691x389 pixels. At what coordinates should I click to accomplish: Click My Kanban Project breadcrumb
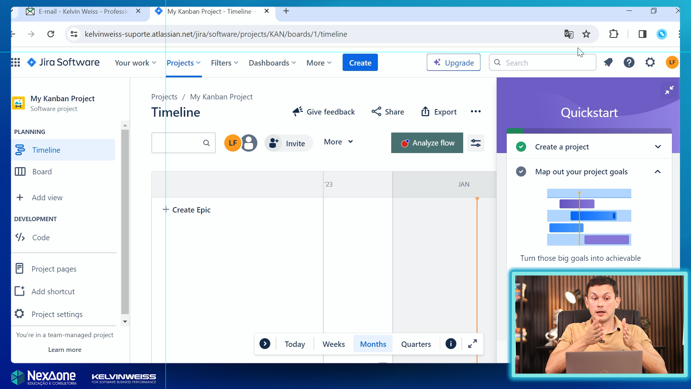[221, 97]
